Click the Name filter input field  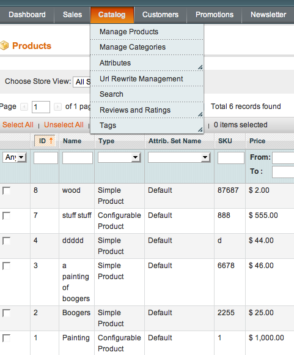(78, 157)
